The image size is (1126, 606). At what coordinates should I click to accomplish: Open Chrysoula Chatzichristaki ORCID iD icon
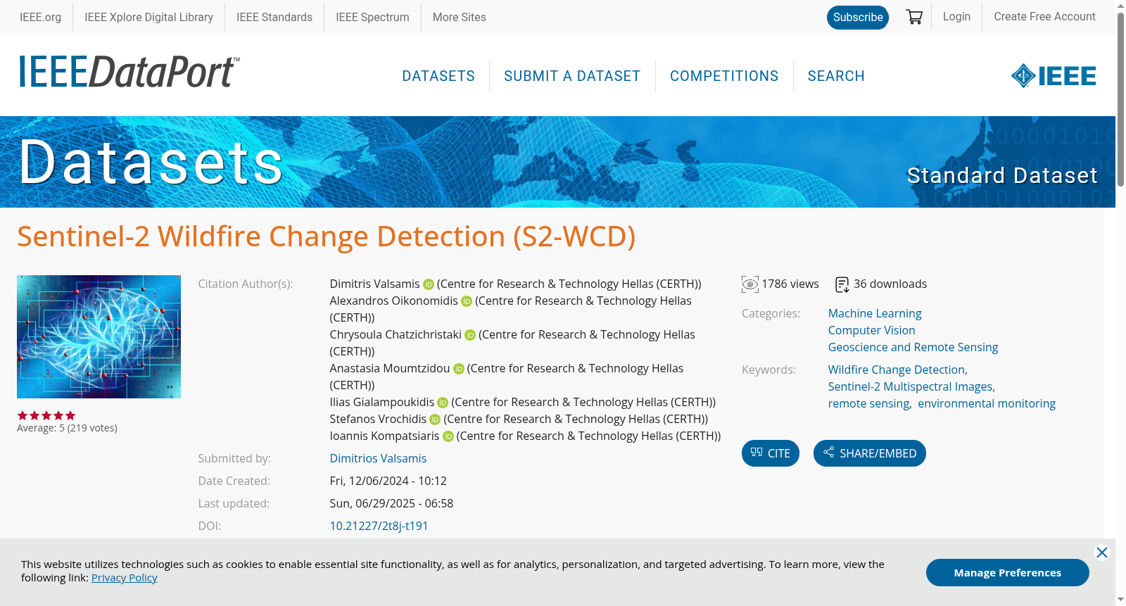[470, 335]
